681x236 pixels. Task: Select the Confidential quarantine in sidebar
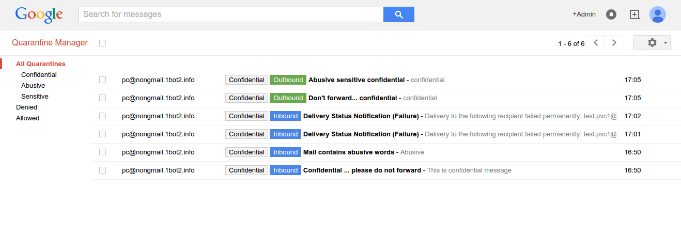[x=39, y=75]
